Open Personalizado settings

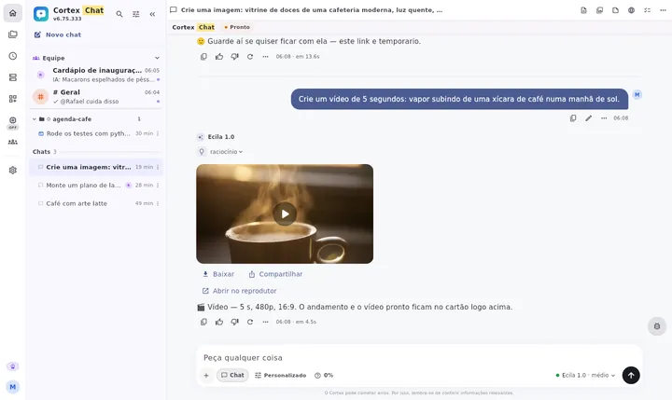point(280,376)
